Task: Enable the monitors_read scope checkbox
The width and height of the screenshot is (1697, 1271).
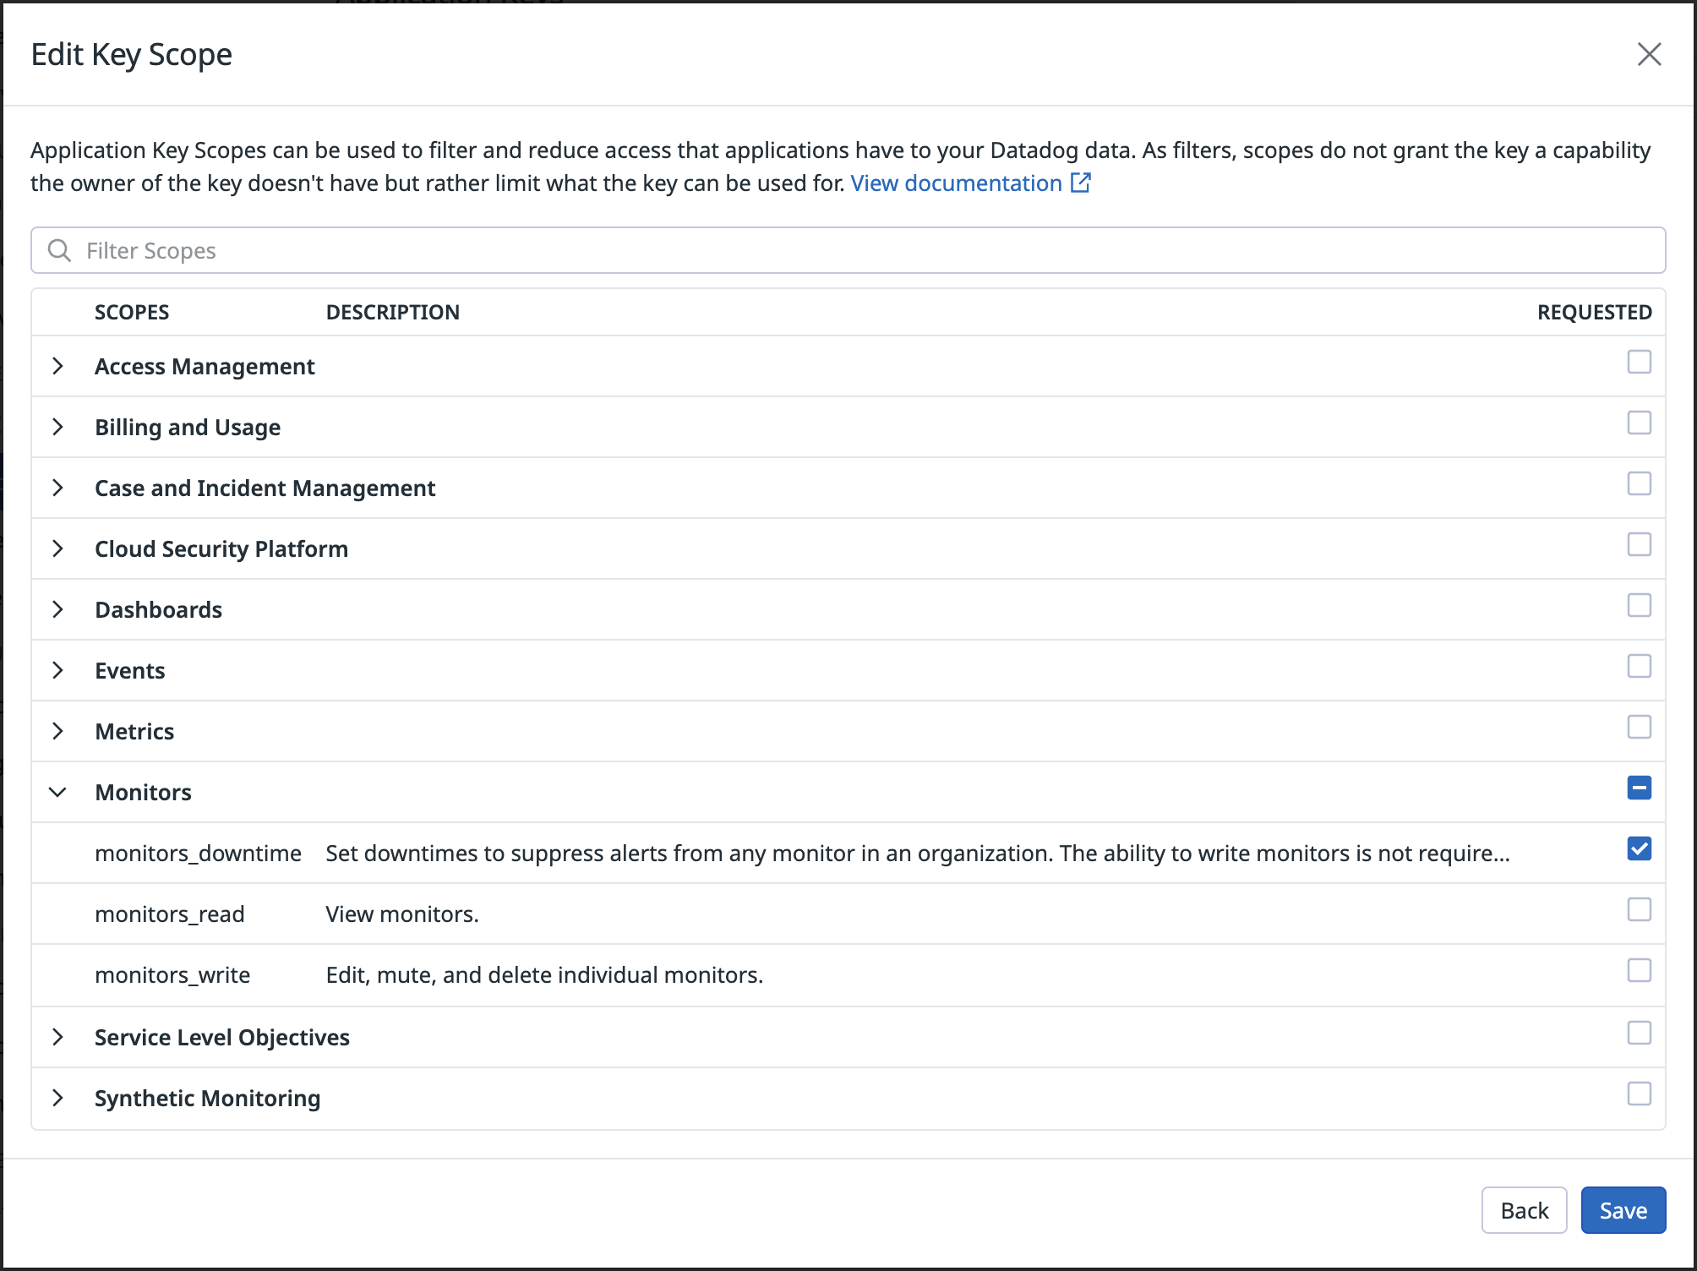Action: pos(1639,909)
